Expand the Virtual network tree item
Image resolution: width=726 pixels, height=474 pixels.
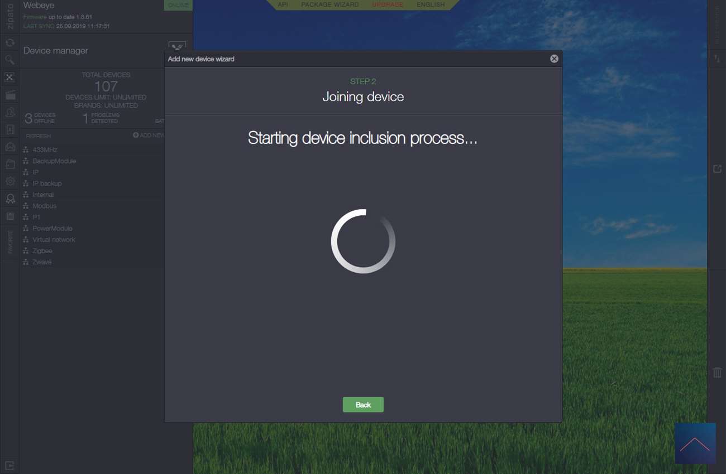click(x=54, y=240)
